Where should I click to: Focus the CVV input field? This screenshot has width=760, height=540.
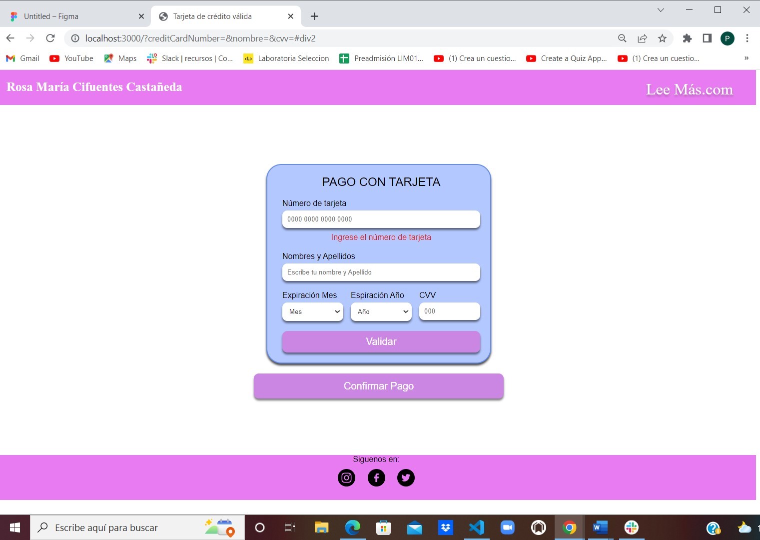click(x=450, y=311)
